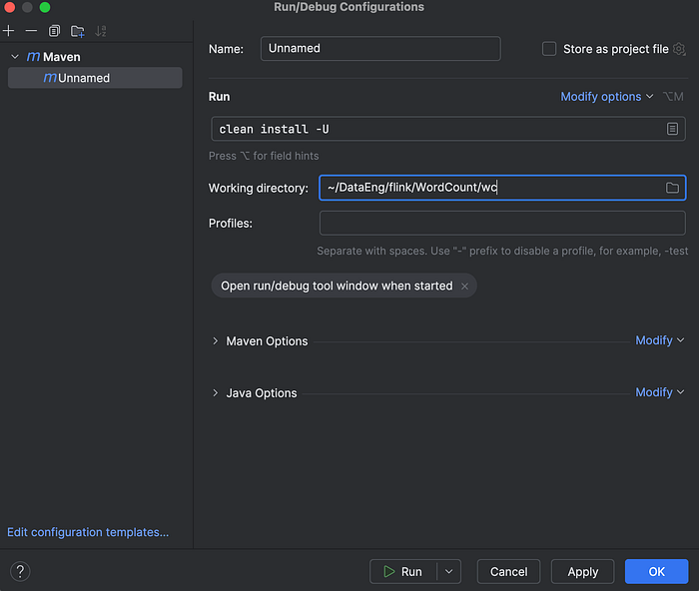Viewport: 699px width, 591px height.
Task: Click into the Profiles input field
Action: 502,223
